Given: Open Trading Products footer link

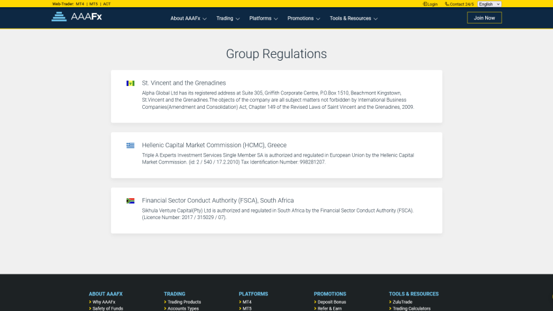Looking at the screenshot, I should click(x=184, y=302).
